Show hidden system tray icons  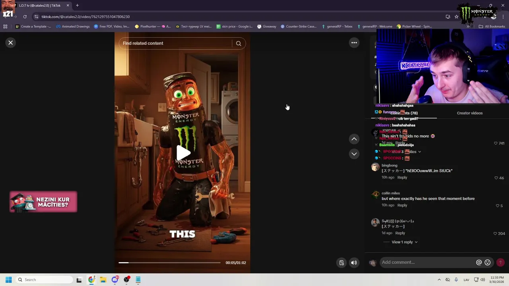click(x=439, y=280)
